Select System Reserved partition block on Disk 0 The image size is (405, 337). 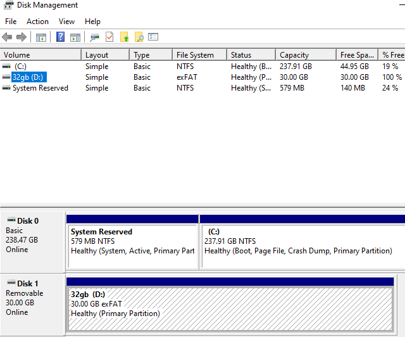[132, 242]
